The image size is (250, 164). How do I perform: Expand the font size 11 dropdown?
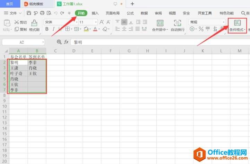pos(95,22)
